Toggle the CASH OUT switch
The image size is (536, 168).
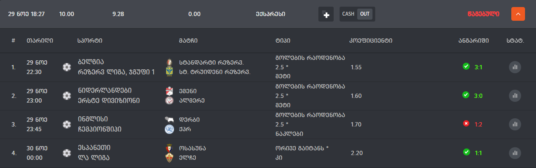coord(357,14)
